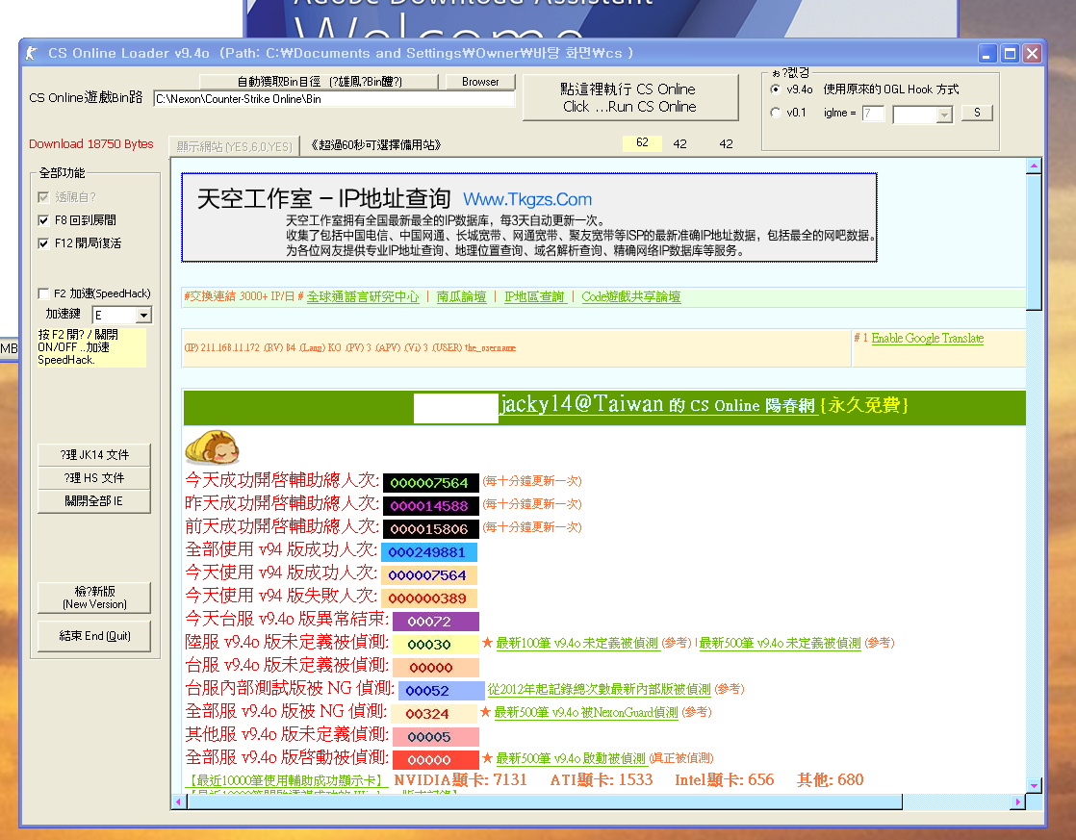The width and height of the screenshot is (1076, 840).
Task: Click the horizontal scrollbar thumb of web panel
Action: click(544, 802)
